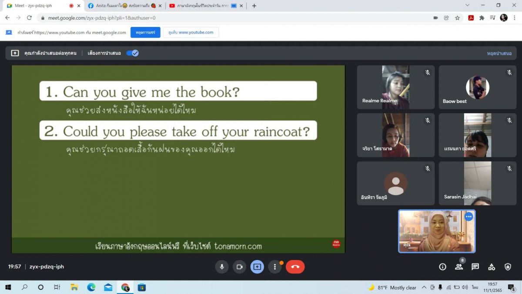Toggle the presentation audio switch
The width and height of the screenshot is (522, 294).
tap(132, 53)
